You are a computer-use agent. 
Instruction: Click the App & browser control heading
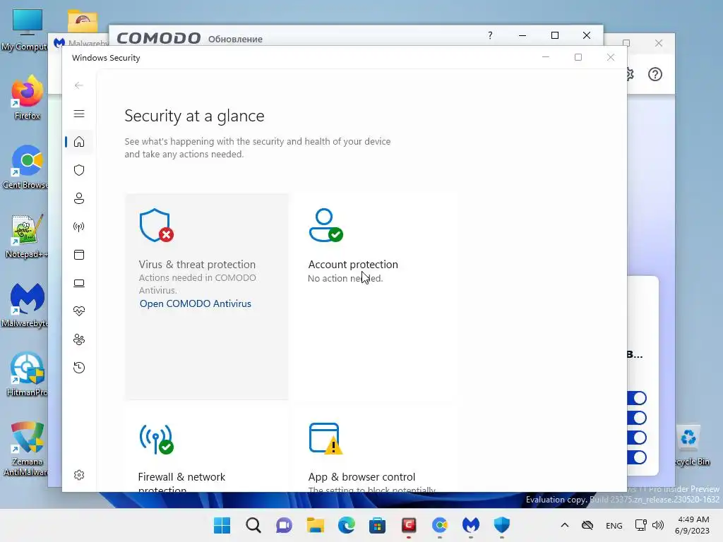coord(361,477)
